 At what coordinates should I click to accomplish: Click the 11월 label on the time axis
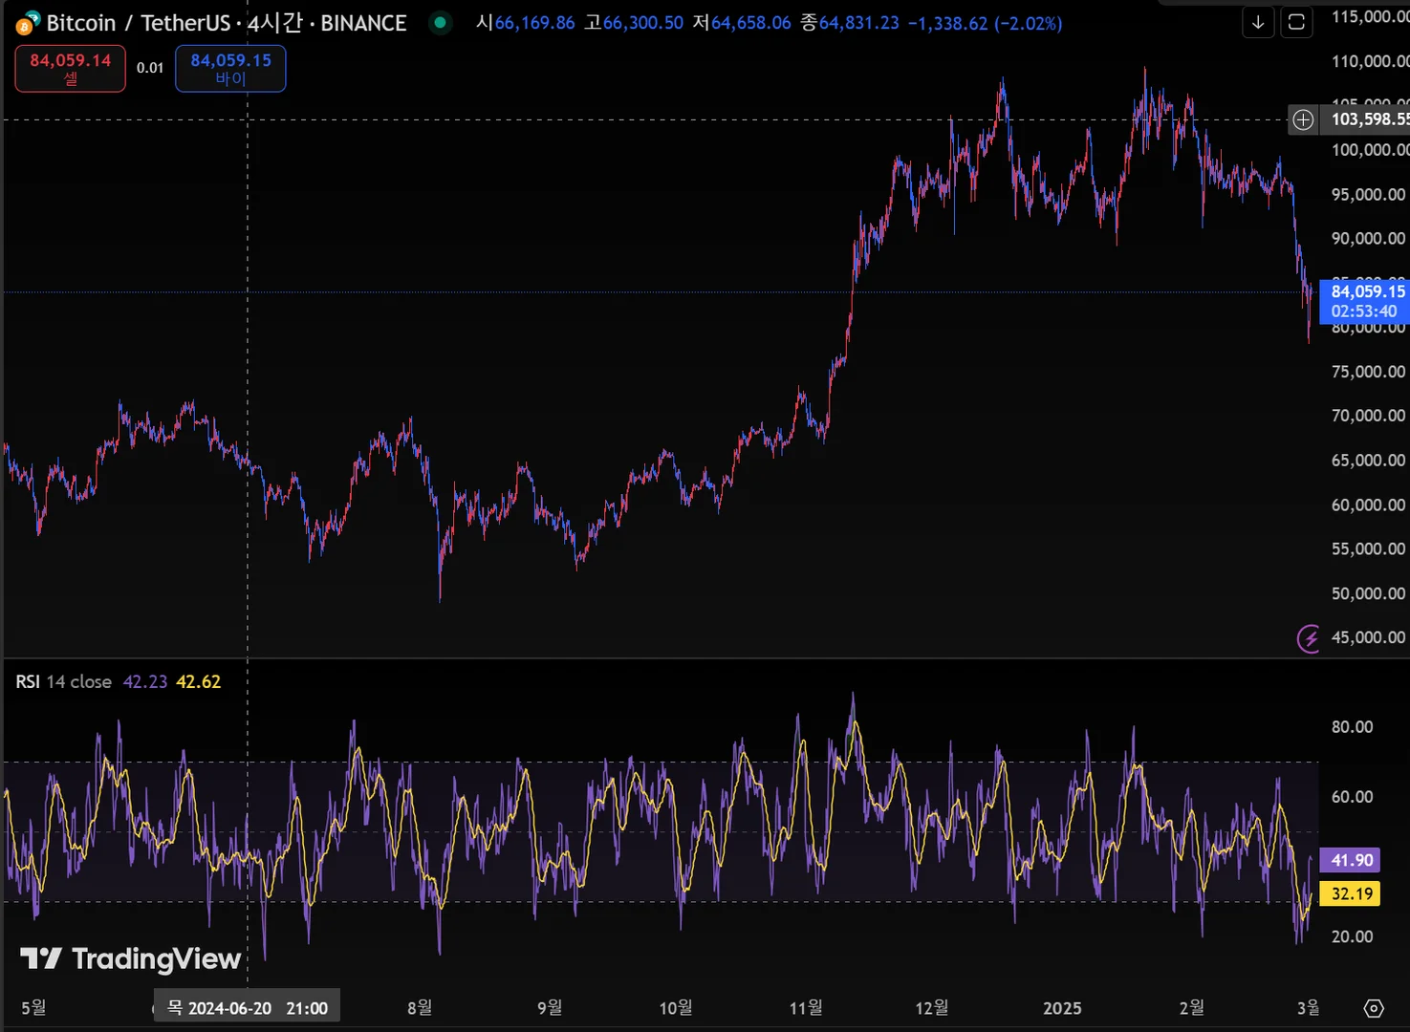pos(806,1008)
